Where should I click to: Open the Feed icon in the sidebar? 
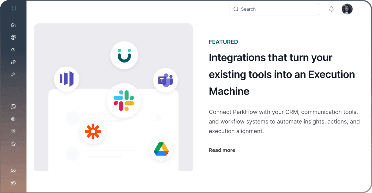tap(13, 107)
